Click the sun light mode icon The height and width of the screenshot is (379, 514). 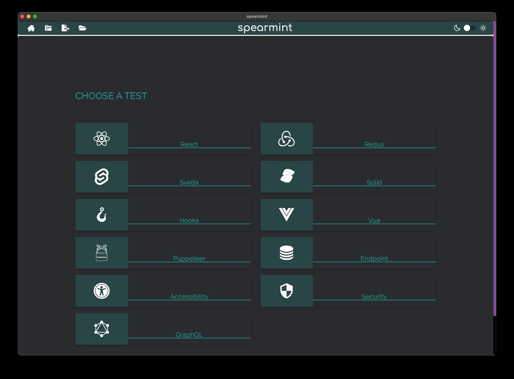pos(483,28)
